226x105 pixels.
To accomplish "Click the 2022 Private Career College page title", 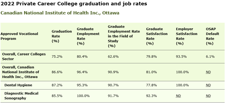I will (74, 4).
